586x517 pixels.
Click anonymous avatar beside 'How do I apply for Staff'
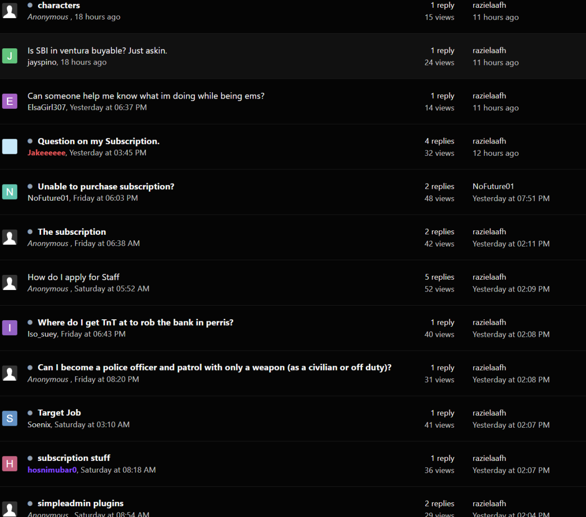click(10, 283)
